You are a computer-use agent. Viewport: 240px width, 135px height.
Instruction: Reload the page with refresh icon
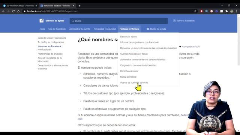coord(13,11)
